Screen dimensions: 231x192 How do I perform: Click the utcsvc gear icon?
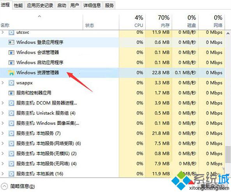tap(11, 32)
